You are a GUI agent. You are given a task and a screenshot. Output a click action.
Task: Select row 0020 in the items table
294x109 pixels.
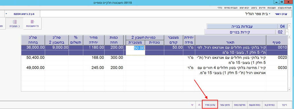click(x=154, y=60)
